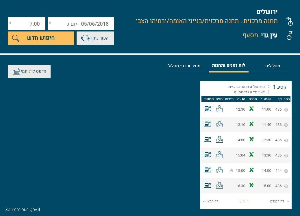Select radio button for line 444
300x216 pixels.
click(x=286, y=171)
